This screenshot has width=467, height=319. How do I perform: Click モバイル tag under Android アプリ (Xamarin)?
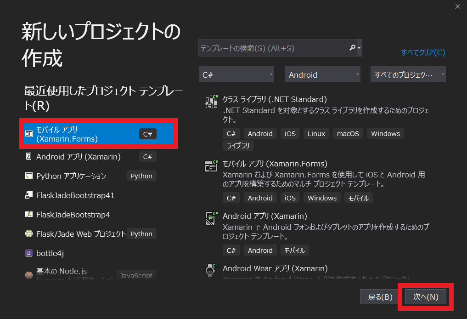(294, 251)
